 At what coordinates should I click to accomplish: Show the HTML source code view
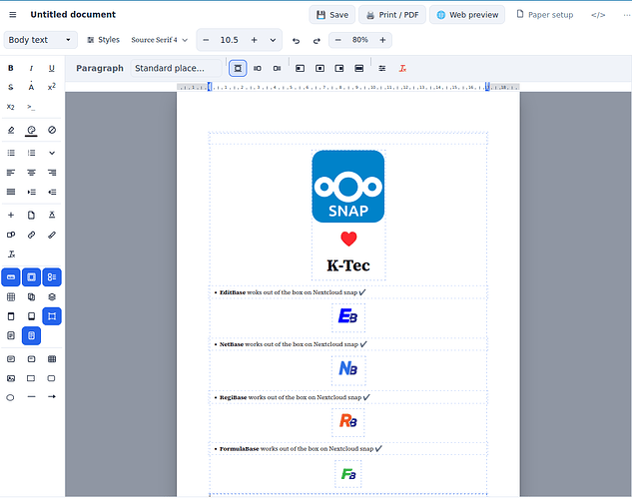(598, 15)
